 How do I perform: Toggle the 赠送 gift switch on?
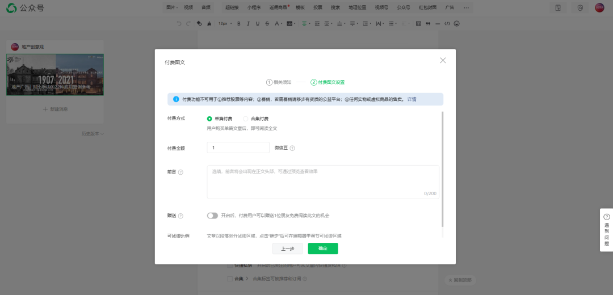tap(212, 216)
